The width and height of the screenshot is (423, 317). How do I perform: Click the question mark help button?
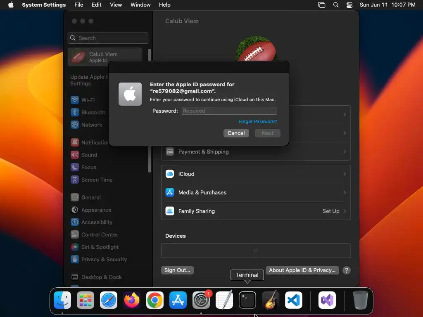347,270
